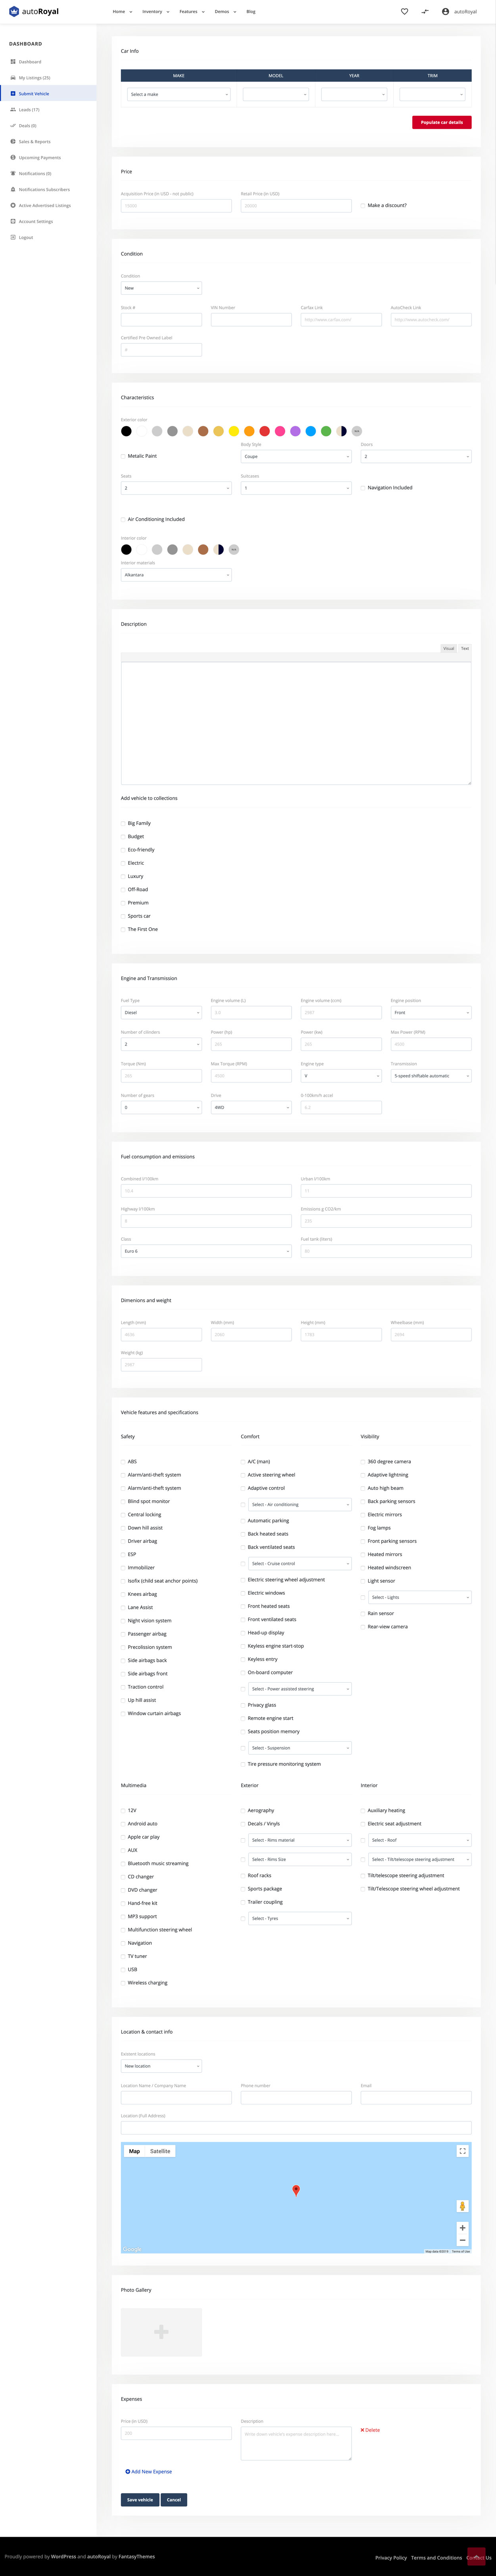
Task: Click the Dashboard icon in the sidebar
Action: tap(13, 62)
